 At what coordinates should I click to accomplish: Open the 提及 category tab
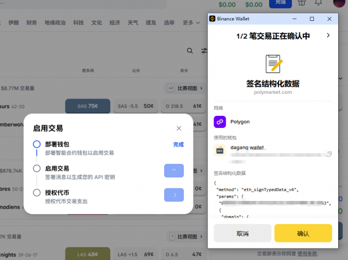point(151,23)
